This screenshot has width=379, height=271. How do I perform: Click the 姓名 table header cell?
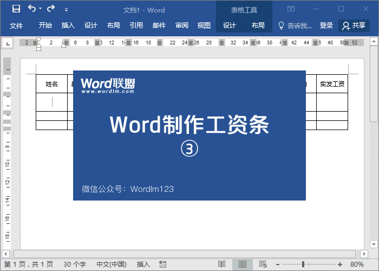52,83
